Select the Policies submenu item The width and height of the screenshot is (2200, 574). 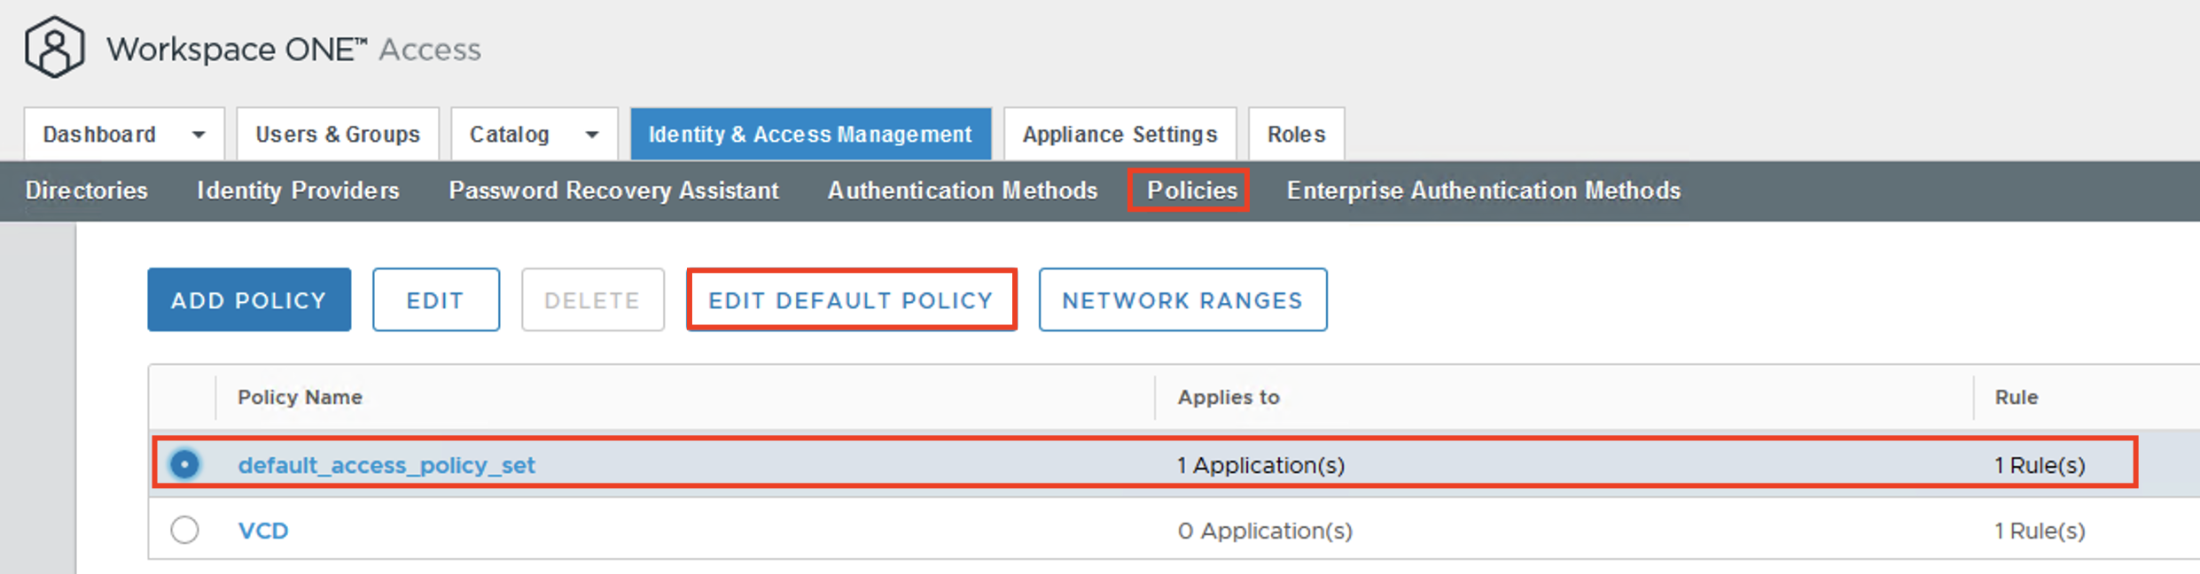[1191, 190]
